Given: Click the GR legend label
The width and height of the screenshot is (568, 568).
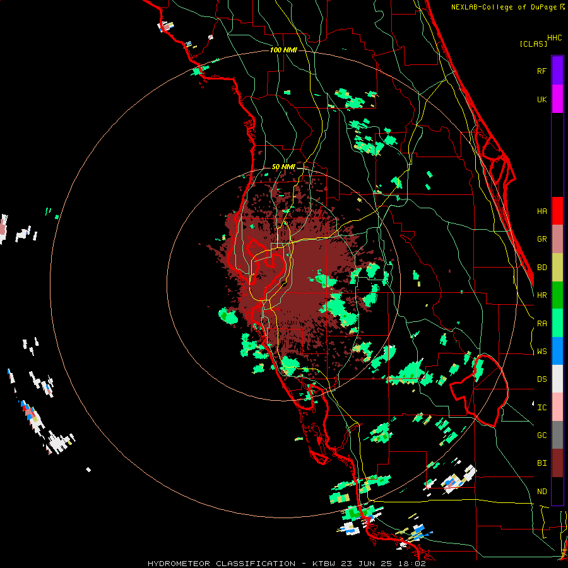Looking at the screenshot, I should click(x=541, y=239).
